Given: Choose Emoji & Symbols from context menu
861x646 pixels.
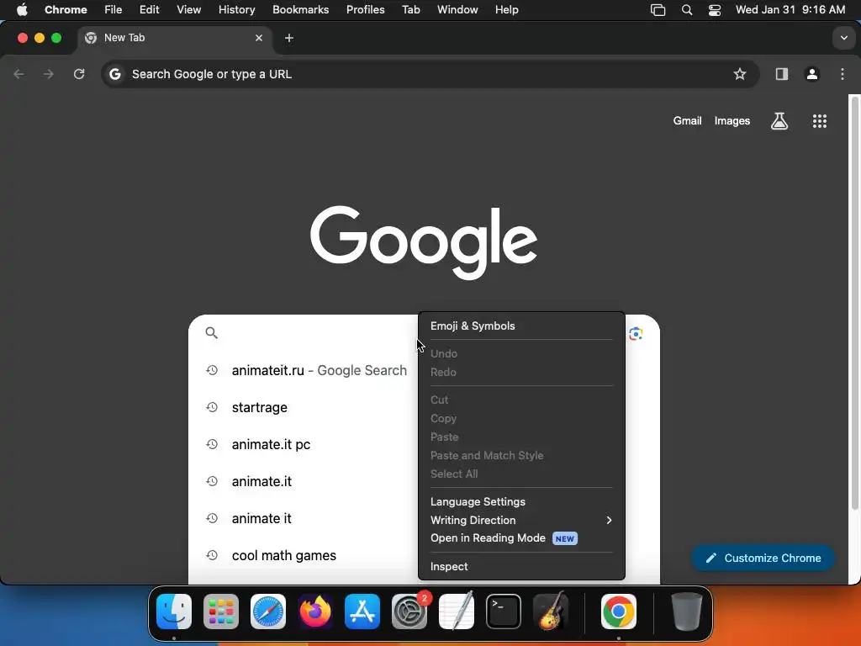Looking at the screenshot, I should pyautogui.click(x=521, y=326).
